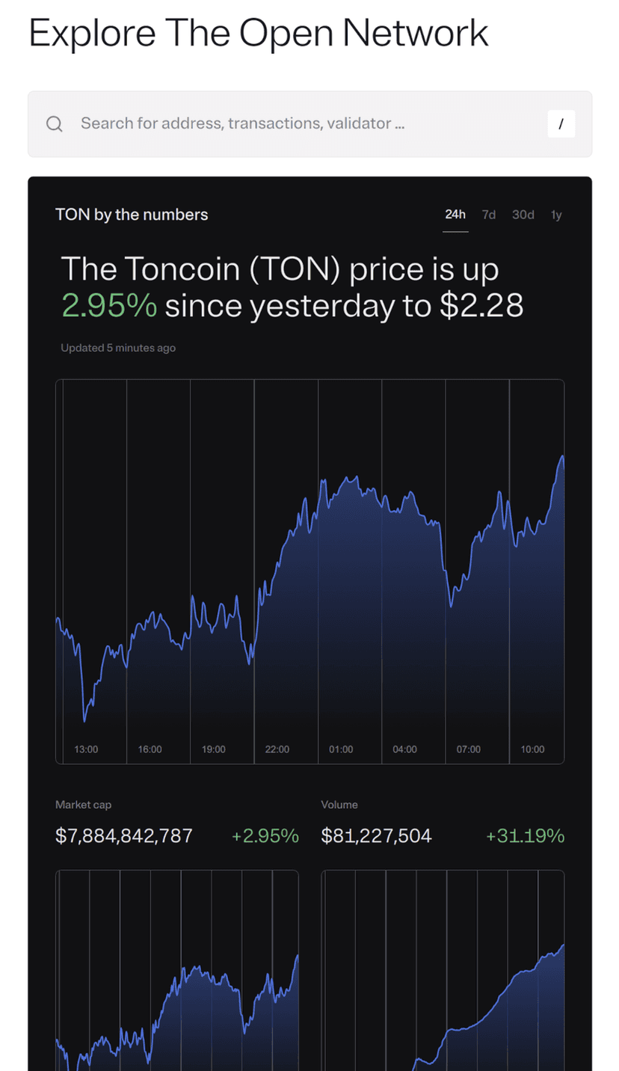Select the 7d time range tab

(x=489, y=215)
